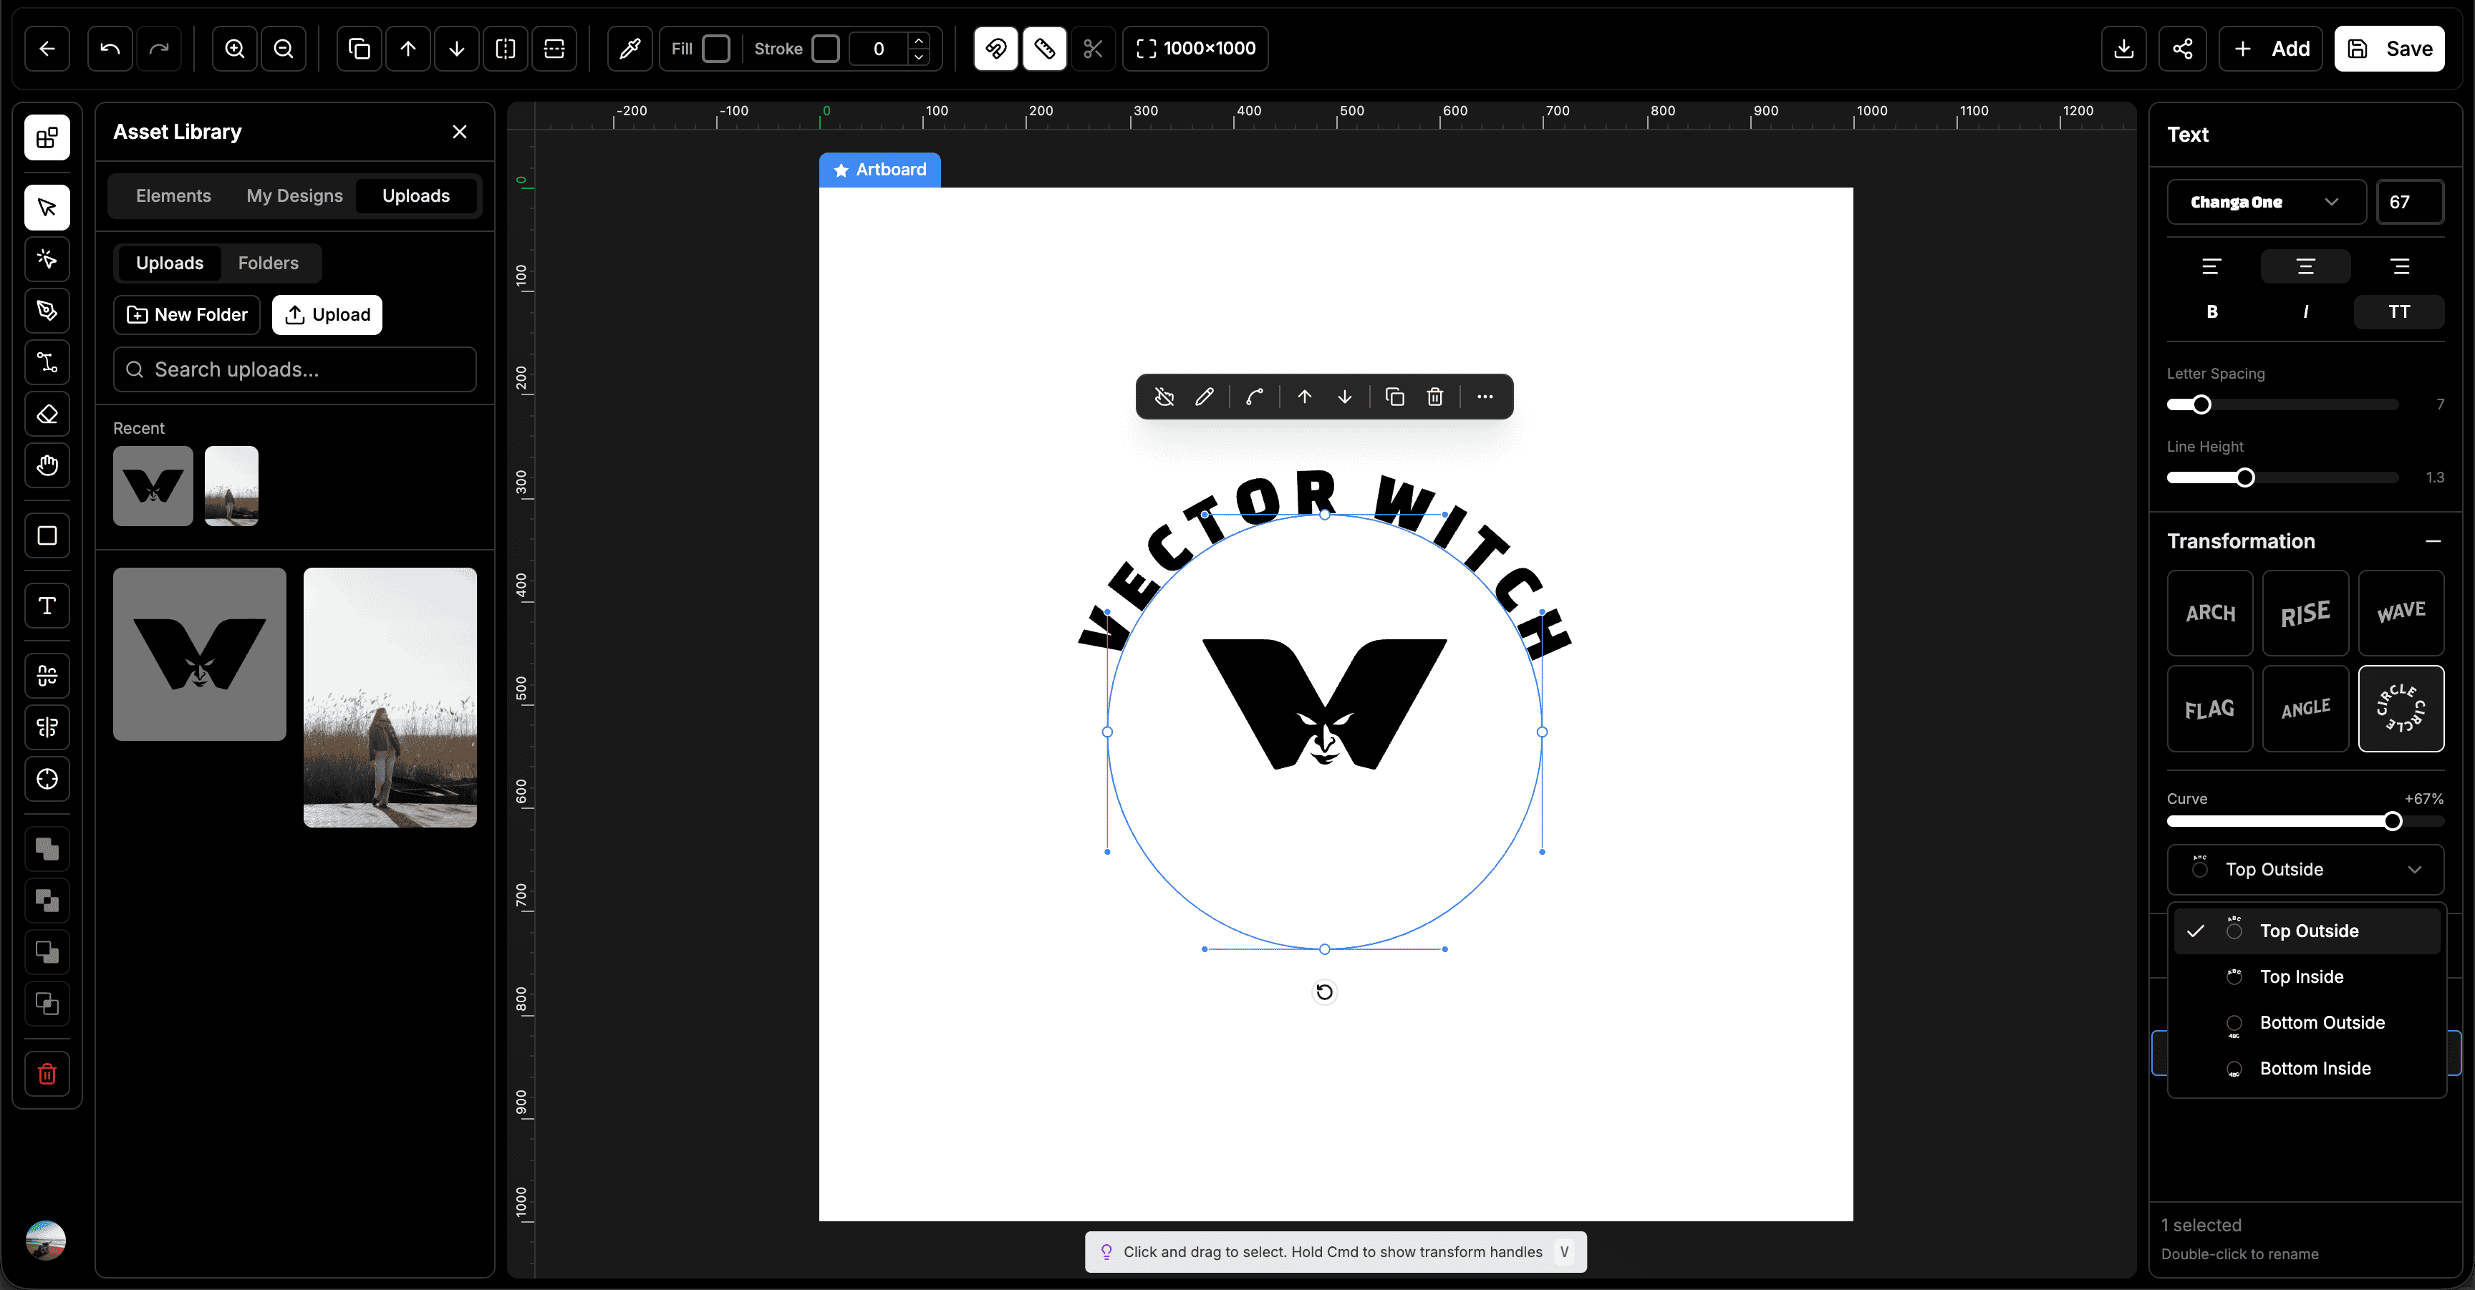The image size is (2475, 1290).
Task: Open the Stroke color swatch
Action: pyautogui.click(x=825, y=49)
